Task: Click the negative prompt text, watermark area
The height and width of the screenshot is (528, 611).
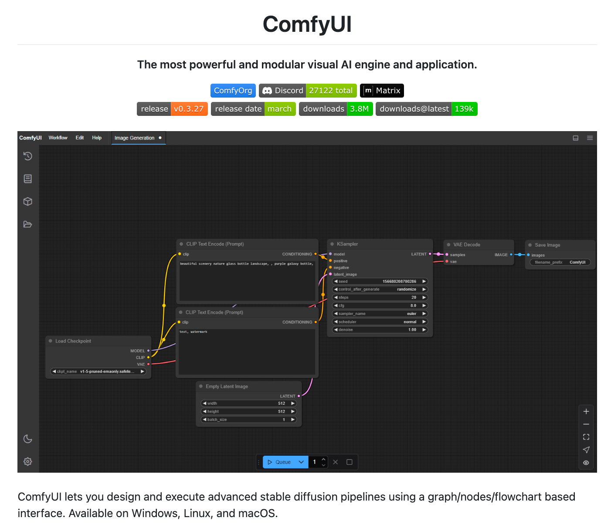Action: point(247,352)
